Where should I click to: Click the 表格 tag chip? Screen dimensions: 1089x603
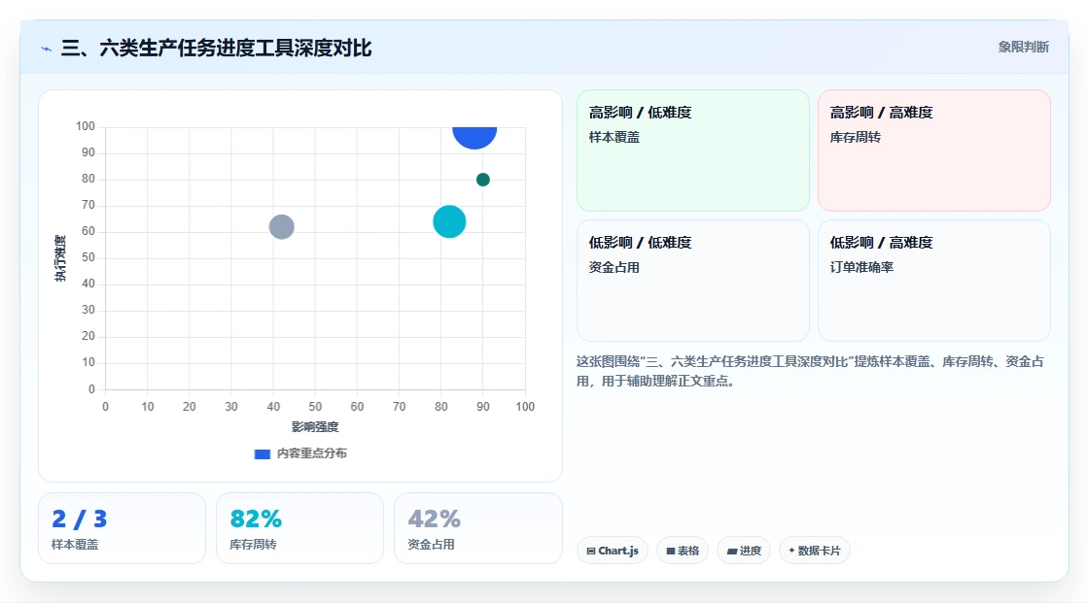click(683, 551)
